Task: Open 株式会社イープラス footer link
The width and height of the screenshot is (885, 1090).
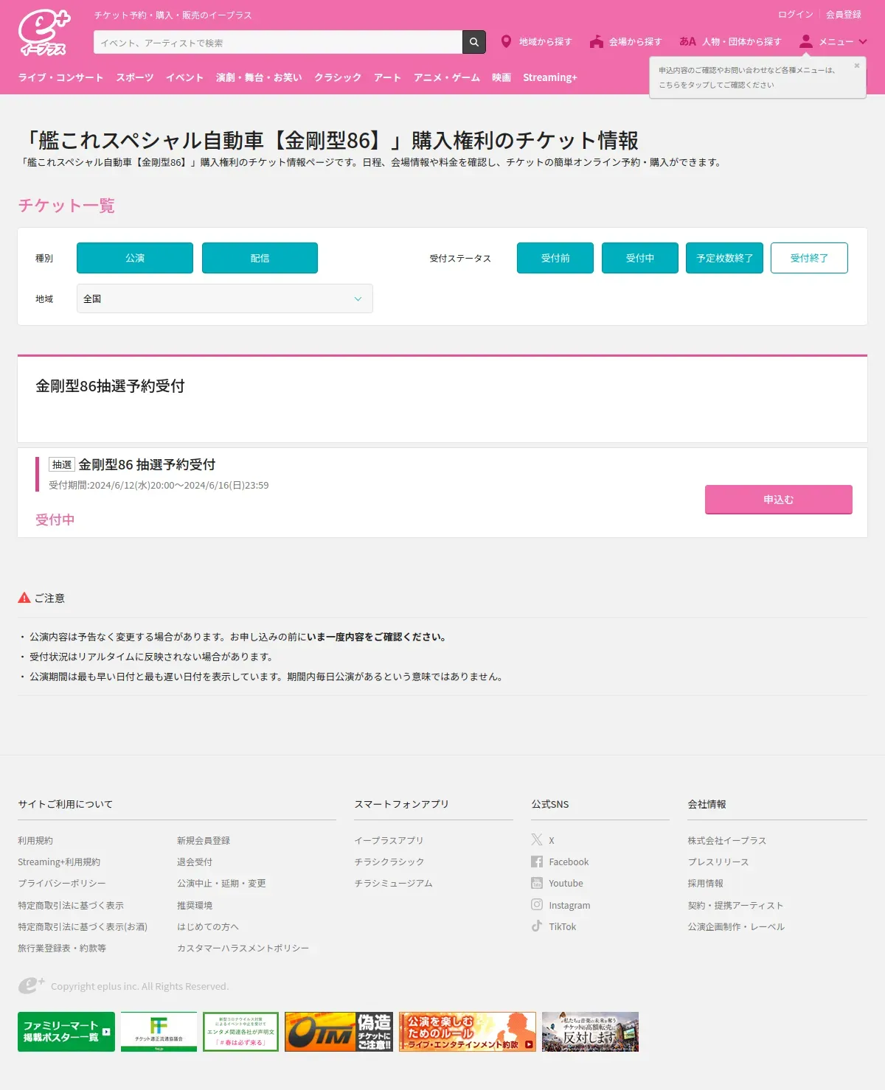Action: 727,840
